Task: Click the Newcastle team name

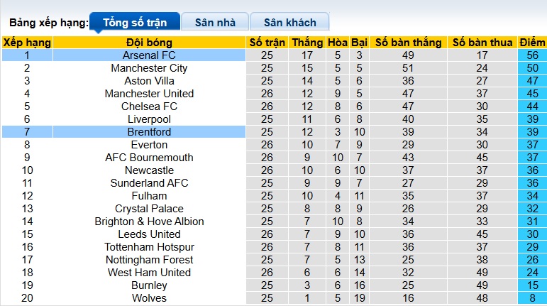Action: tap(149, 170)
